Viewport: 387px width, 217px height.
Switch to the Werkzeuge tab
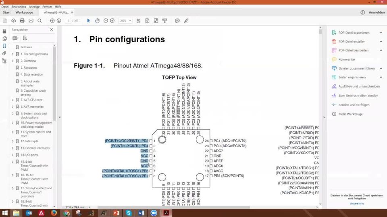pyautogui.click(x=24, y=12)
